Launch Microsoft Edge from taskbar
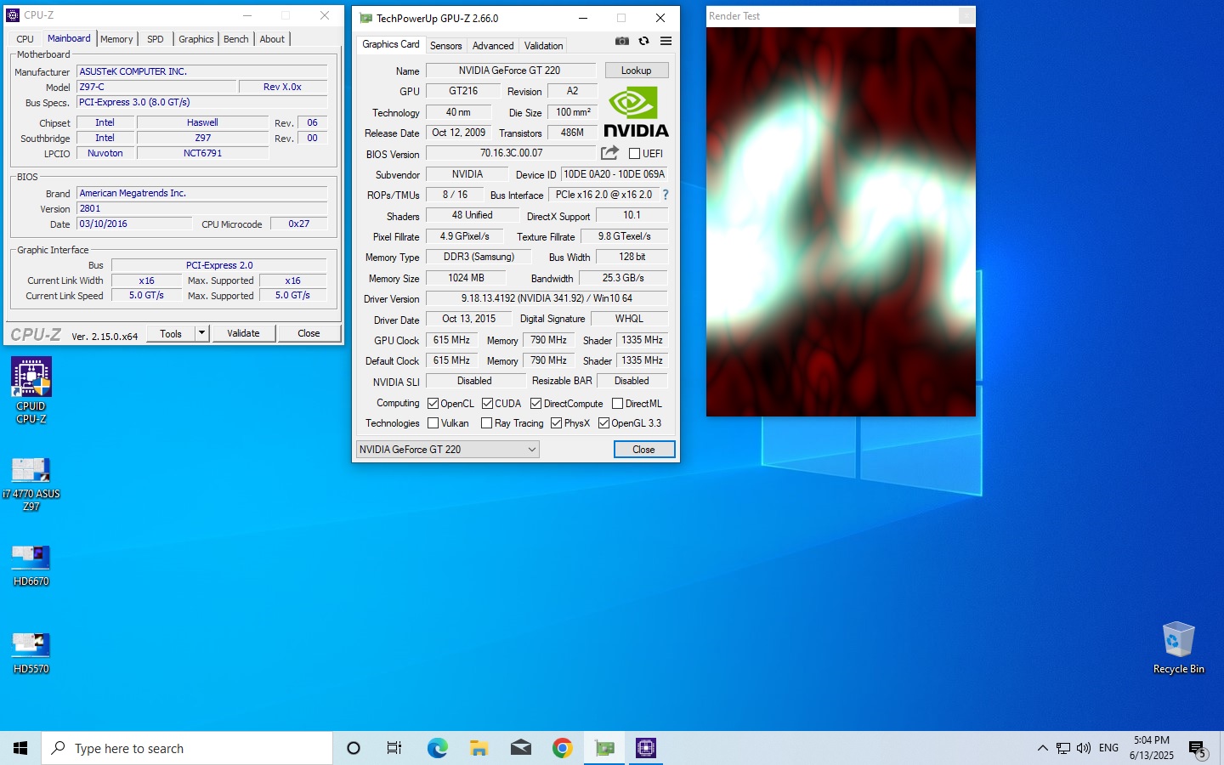 pyautogui.click(x=437, y=748)
